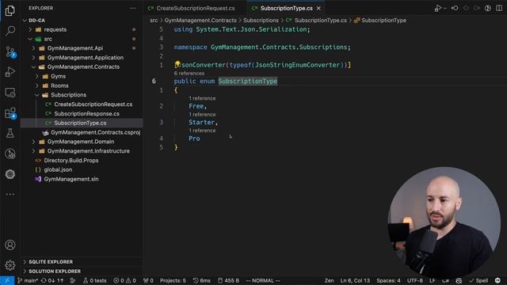Open the Explorer view in activity bar
Image resolution: width=507 pixels, height=285 pixels.
tap(10, 10)
